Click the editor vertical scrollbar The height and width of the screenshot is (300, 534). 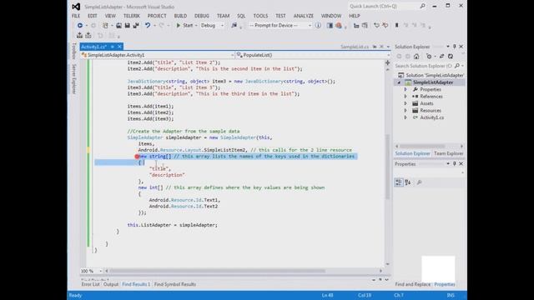[x=387, y=167]
